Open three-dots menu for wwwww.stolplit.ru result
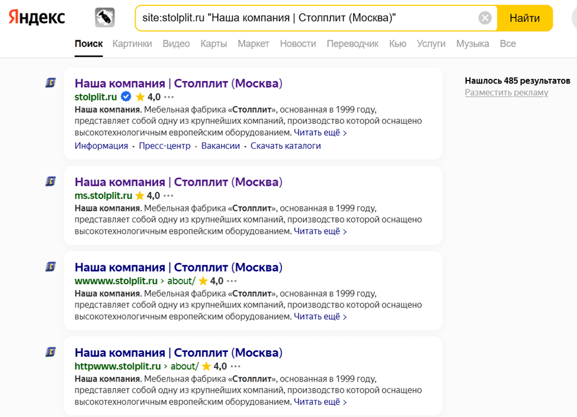 click(x=232, y=281)
